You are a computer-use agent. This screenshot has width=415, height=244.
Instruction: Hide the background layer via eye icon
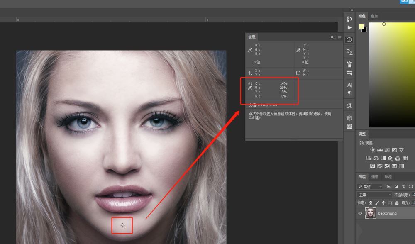pyautogui.click(x=360, y=213)
